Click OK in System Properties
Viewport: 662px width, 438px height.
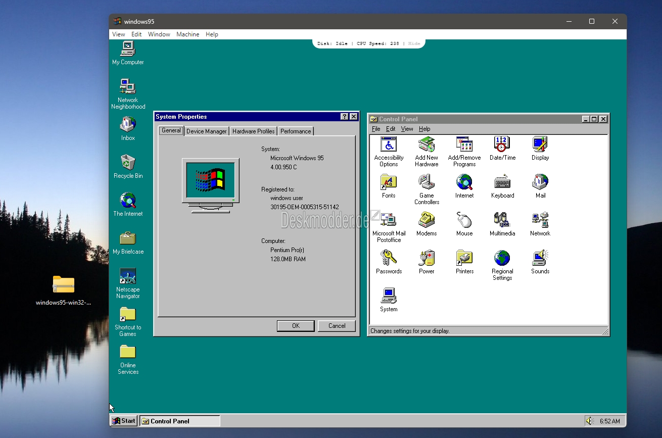click(296, 326)
